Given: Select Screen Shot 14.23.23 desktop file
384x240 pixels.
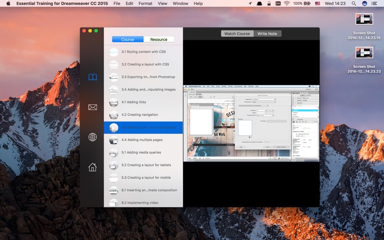Looking at the screenshot, I should click(364, 60).
